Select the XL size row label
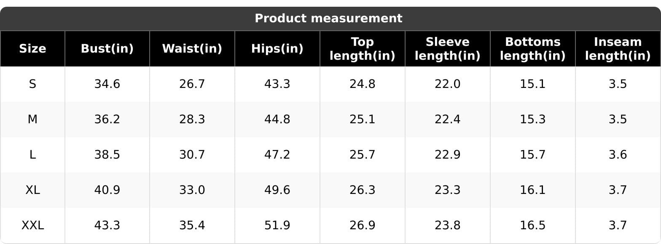The image size is (661, 244). [32, 190]
